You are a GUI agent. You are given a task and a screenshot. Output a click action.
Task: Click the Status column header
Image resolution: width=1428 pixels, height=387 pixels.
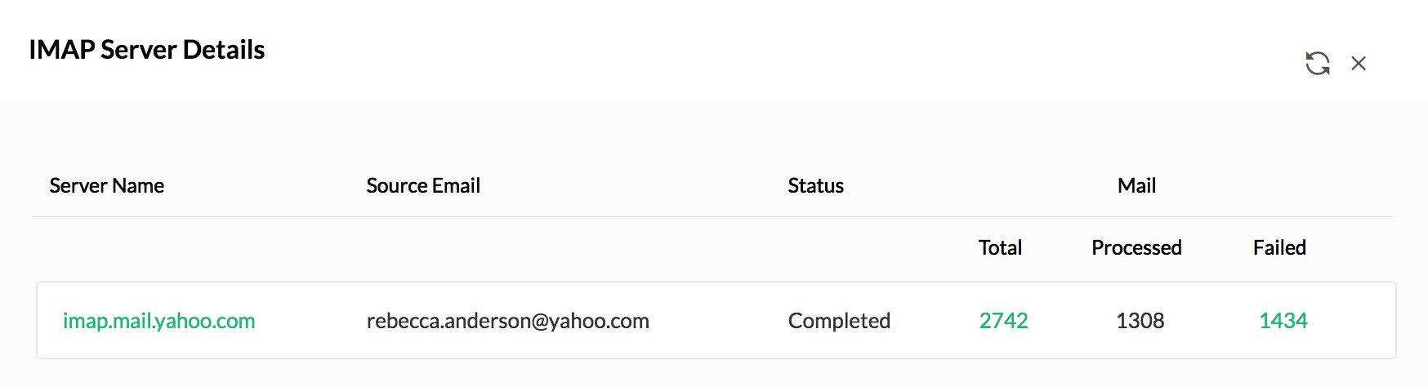[x=815, y=186]
